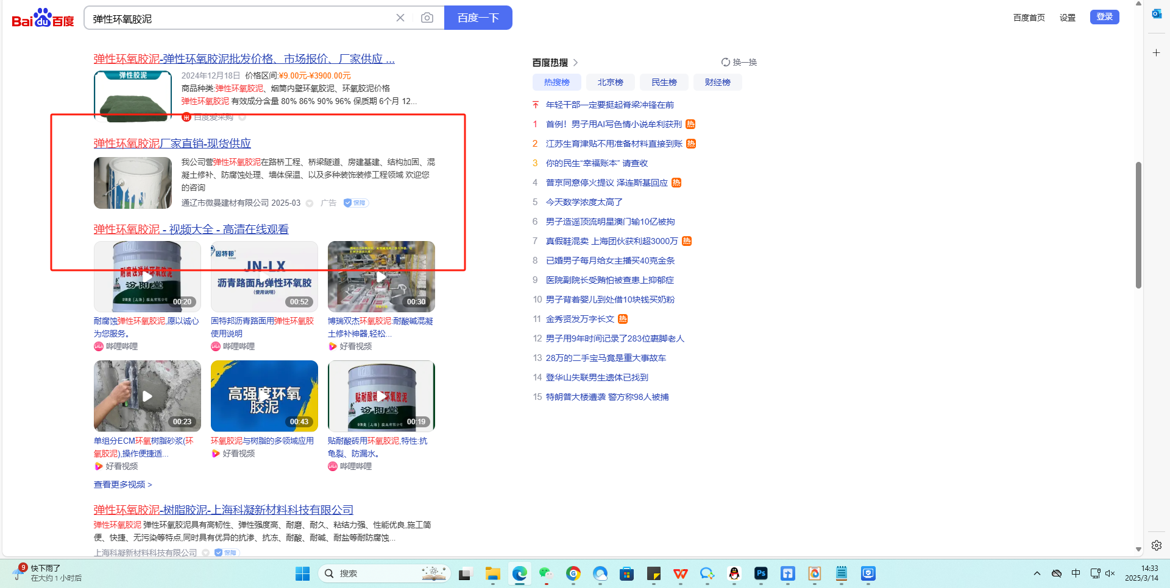Click the Baidu logo
1170x588 pixels.
tap(43, 18)
